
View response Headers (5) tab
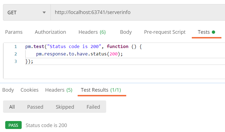(59, 90)
